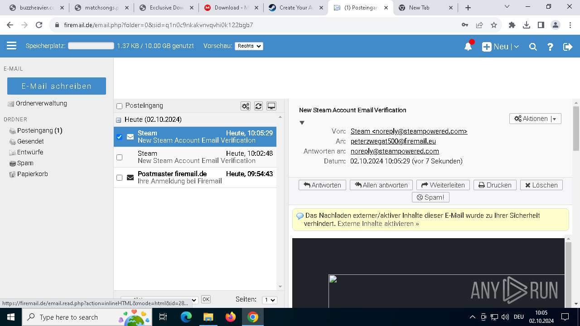Switch to the Create Your Account Steam tab

pos(296,8)
